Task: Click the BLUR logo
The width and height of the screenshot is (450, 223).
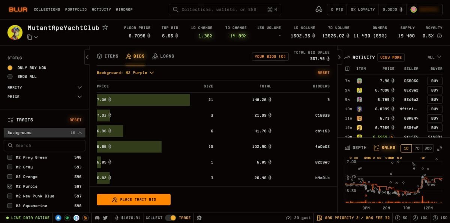Action: click(18, 9)
